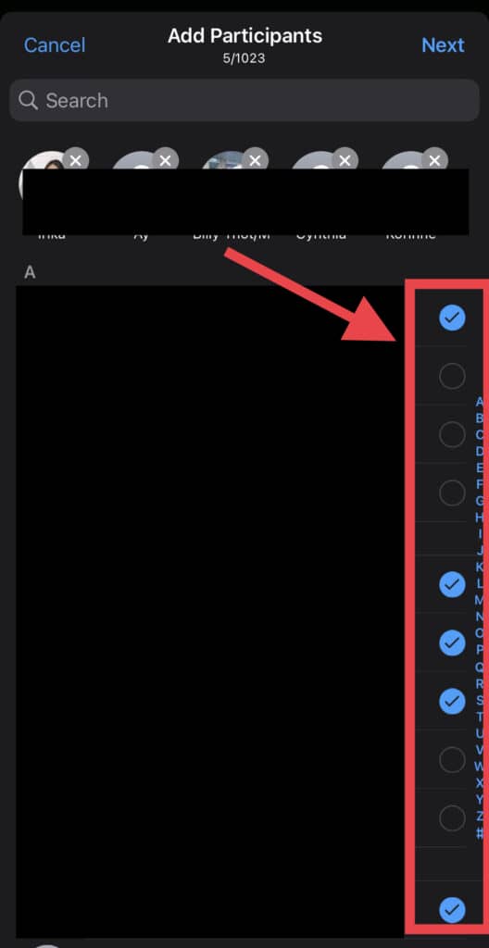Screen dimensions: 489x948
Task: Select the third contact's empty circle
Action: [452, 435]
